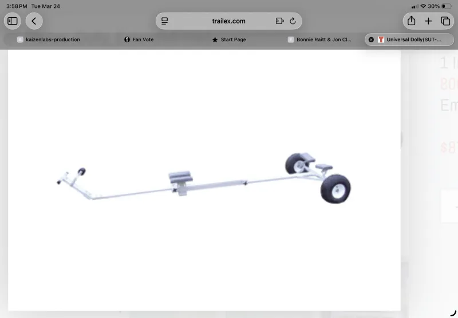Toggle the Safari sidebar button

[x=12, y=21]
